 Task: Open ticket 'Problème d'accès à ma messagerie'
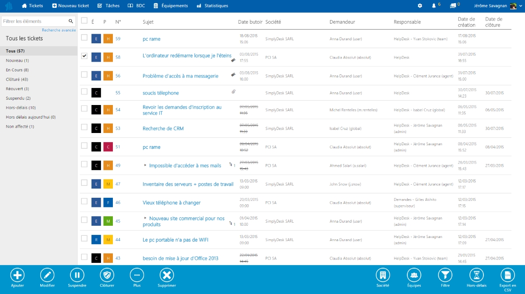pyautogui.click(x=181, y=76)
